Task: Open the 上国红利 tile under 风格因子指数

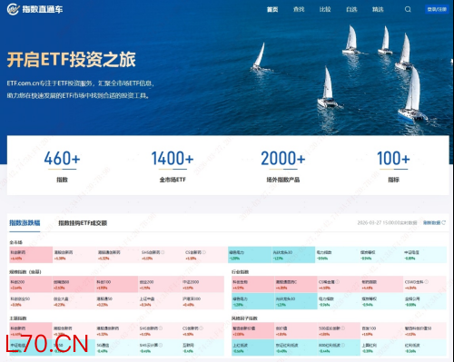Action: [x=381, y=347]
